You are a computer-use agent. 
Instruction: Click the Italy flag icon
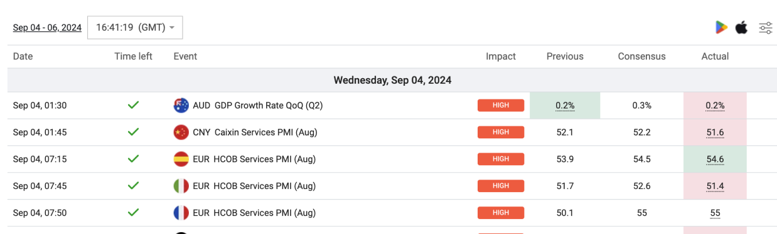point(181,186)
